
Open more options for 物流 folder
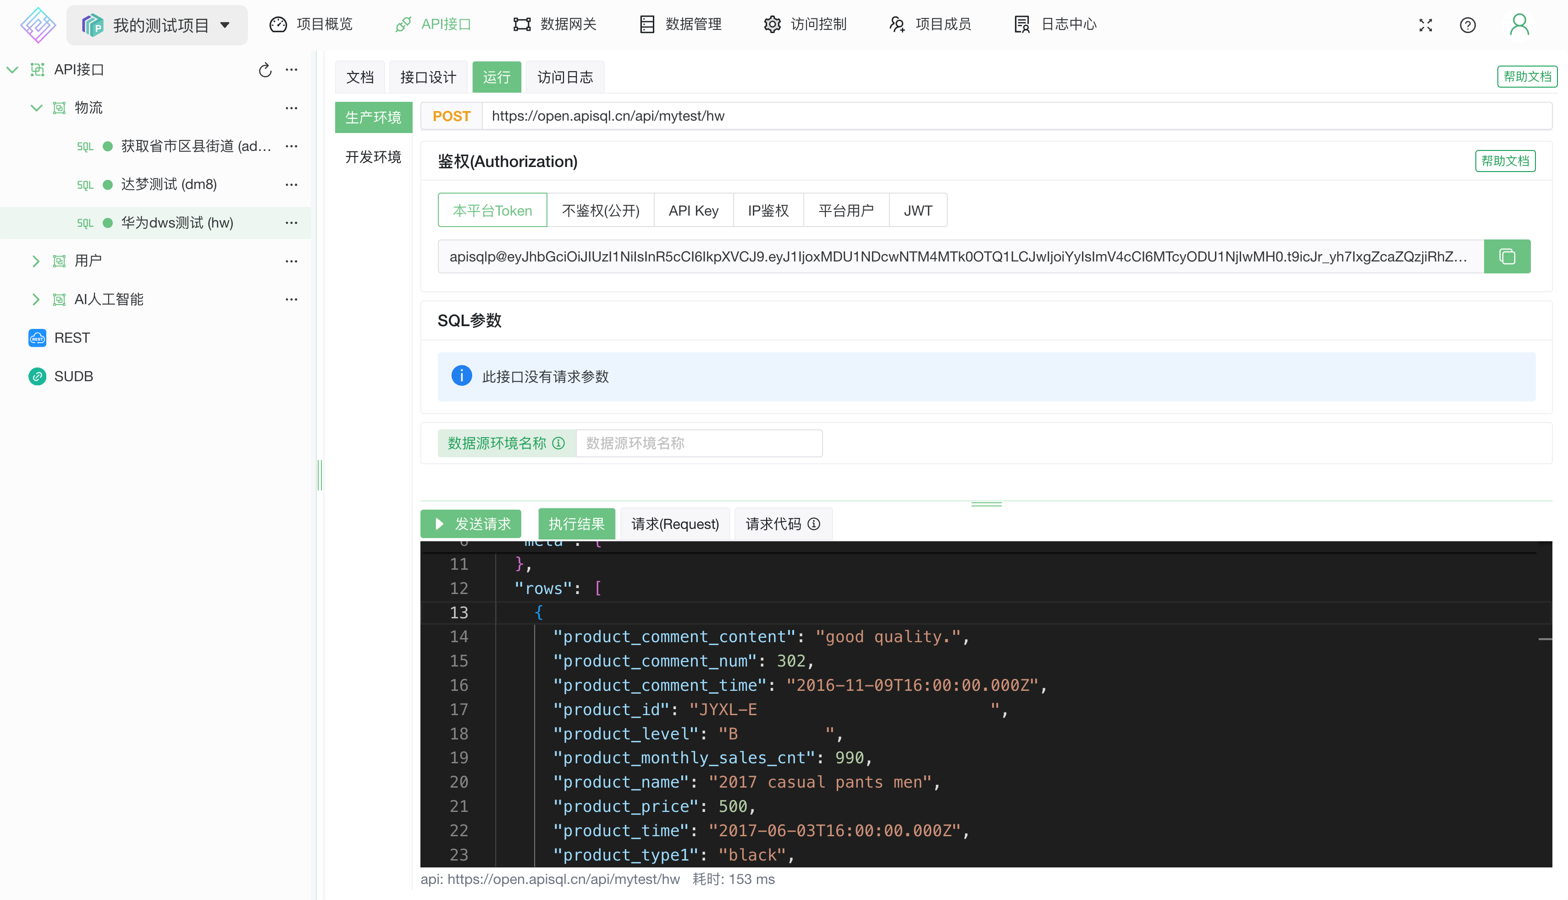[292, 108]
